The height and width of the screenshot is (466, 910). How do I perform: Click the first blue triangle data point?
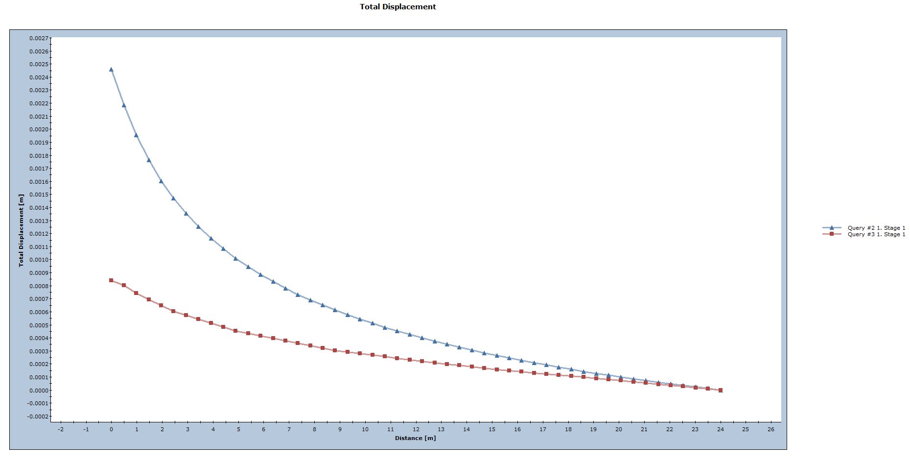[111, 70]
